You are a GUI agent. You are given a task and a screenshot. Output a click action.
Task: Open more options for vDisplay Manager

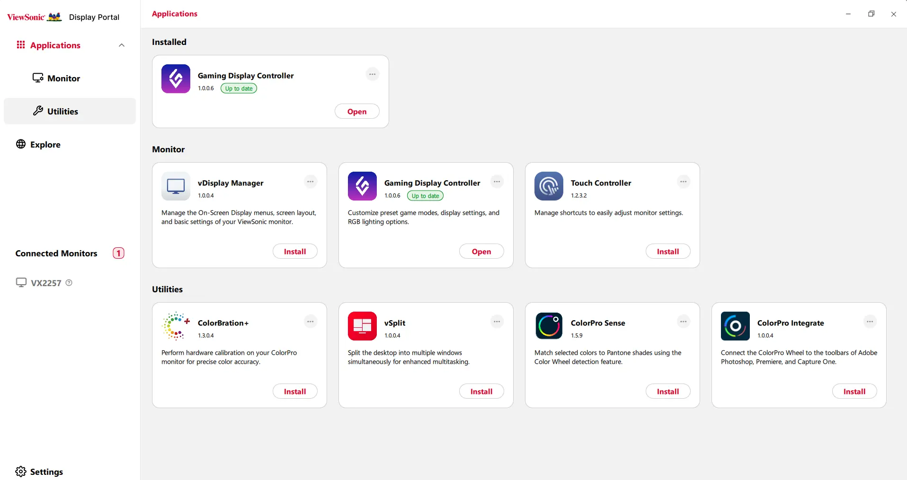pyautogui.click(x=311, y=182)
